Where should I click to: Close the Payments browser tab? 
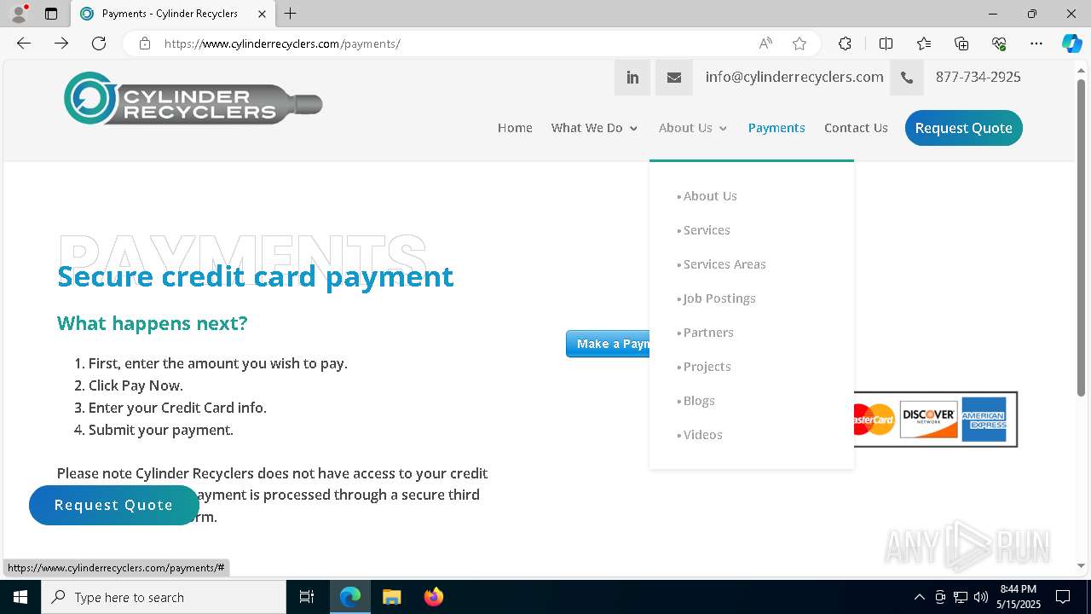(263, 14)
